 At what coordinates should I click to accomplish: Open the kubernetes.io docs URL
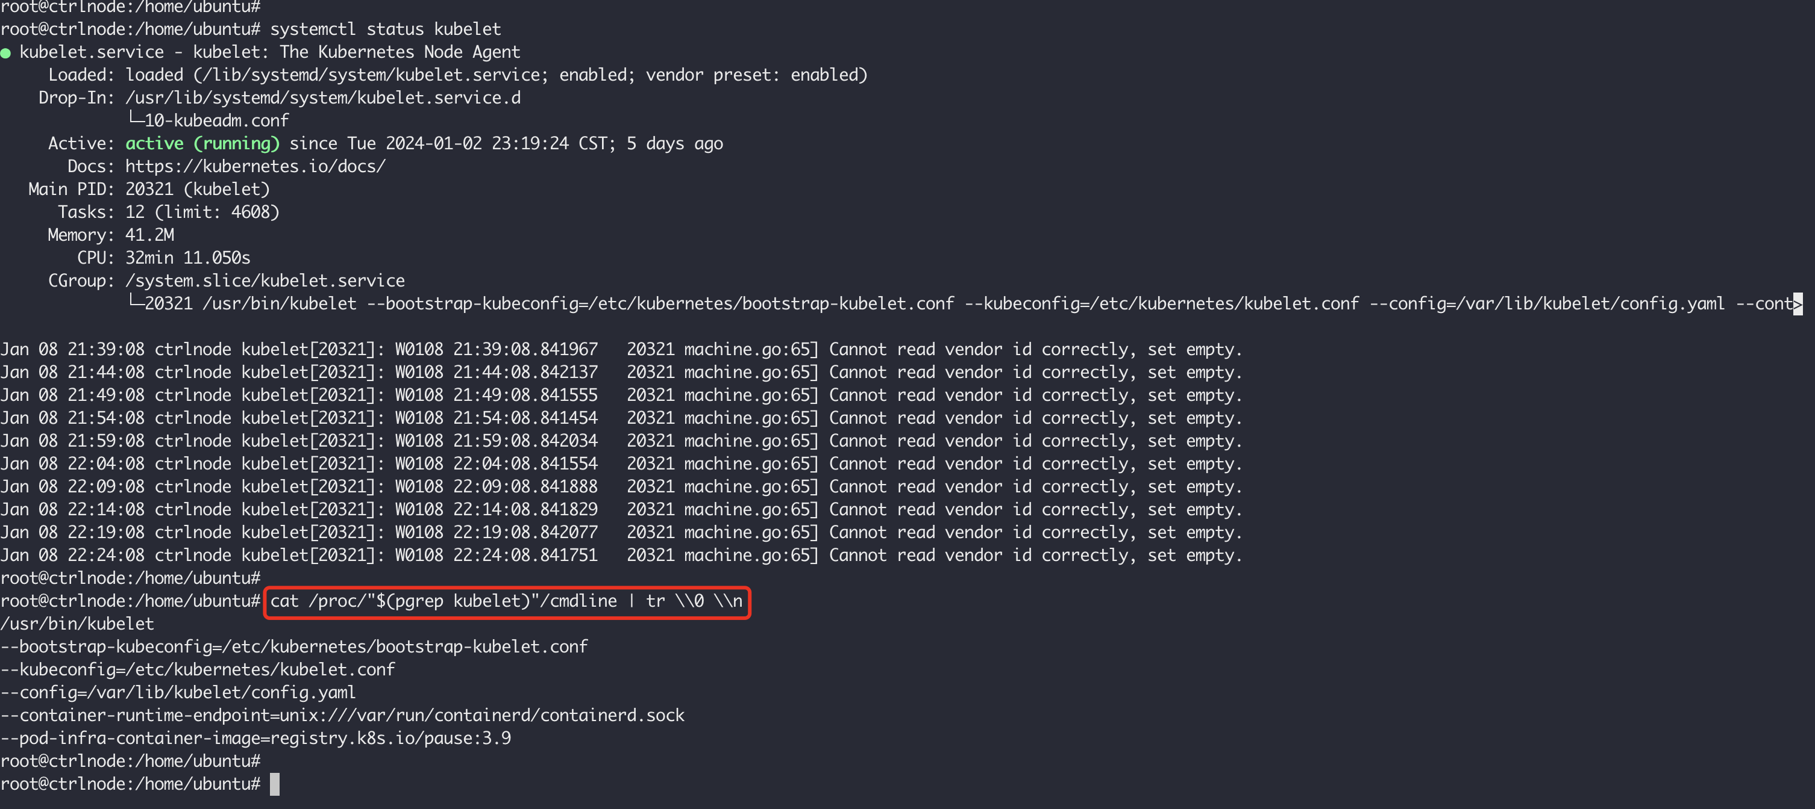(255, 166)
